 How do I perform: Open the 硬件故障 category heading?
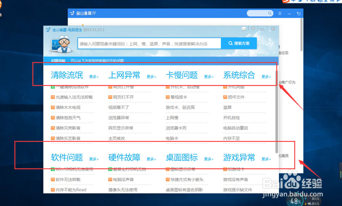(x=124, y=157)
